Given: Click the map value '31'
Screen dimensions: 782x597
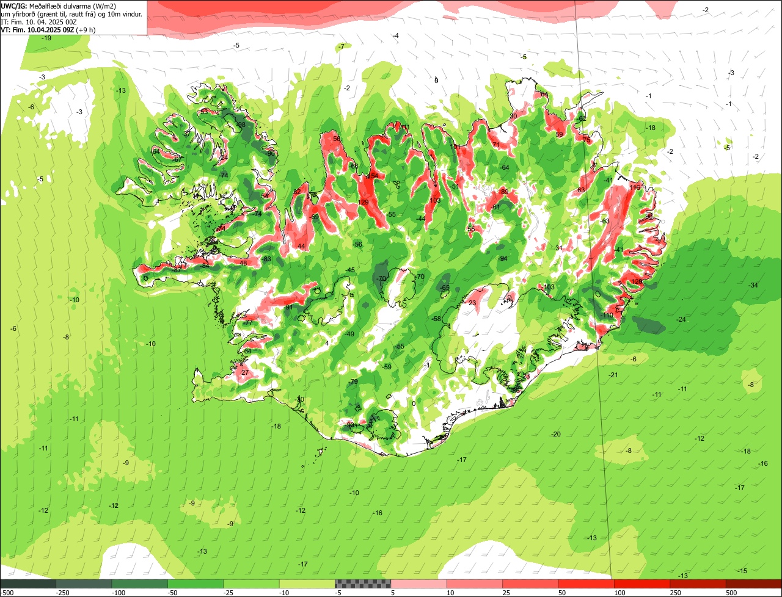Looking at the screenshot, I should click(559, 248).
